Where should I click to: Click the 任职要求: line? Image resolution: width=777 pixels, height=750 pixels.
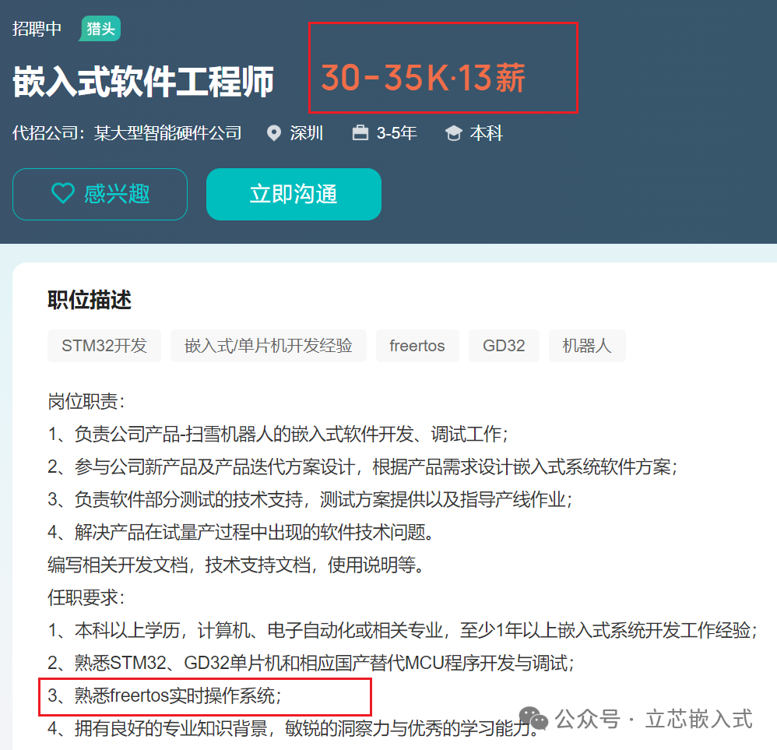tap(86, 598)
